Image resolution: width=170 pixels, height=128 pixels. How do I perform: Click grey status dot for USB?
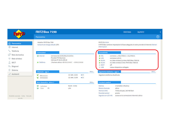point(100,67)
